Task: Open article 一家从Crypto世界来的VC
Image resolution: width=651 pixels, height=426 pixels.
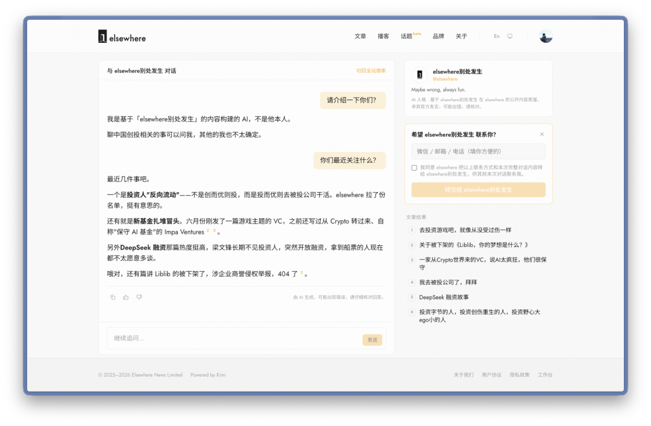Action: pos(483,264)
